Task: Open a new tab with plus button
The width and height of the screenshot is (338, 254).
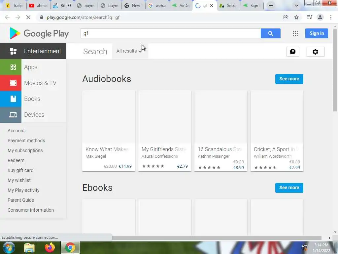Action: coord(271,6)
